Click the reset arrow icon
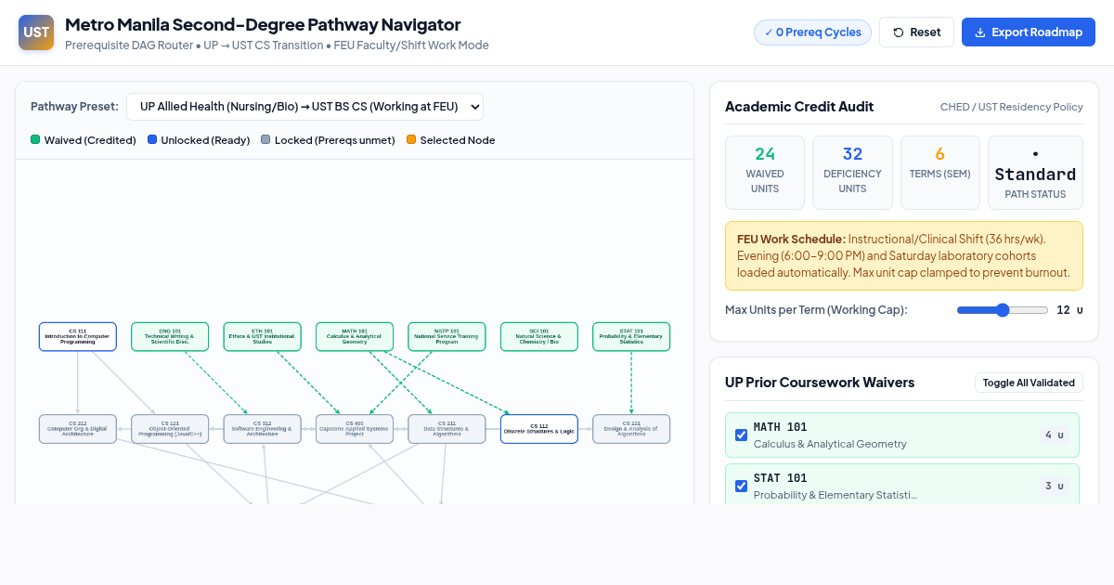Viewport: 1114px width, 585px height. [x=898, y=32]
